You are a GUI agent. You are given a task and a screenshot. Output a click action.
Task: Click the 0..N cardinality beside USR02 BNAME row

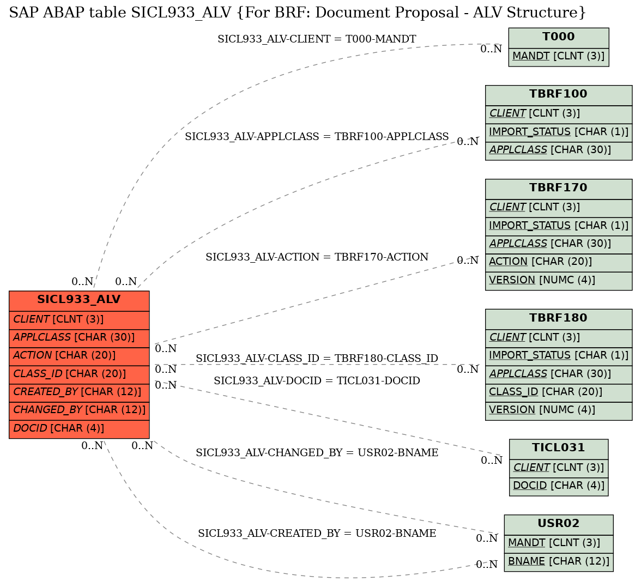point(486,565)
